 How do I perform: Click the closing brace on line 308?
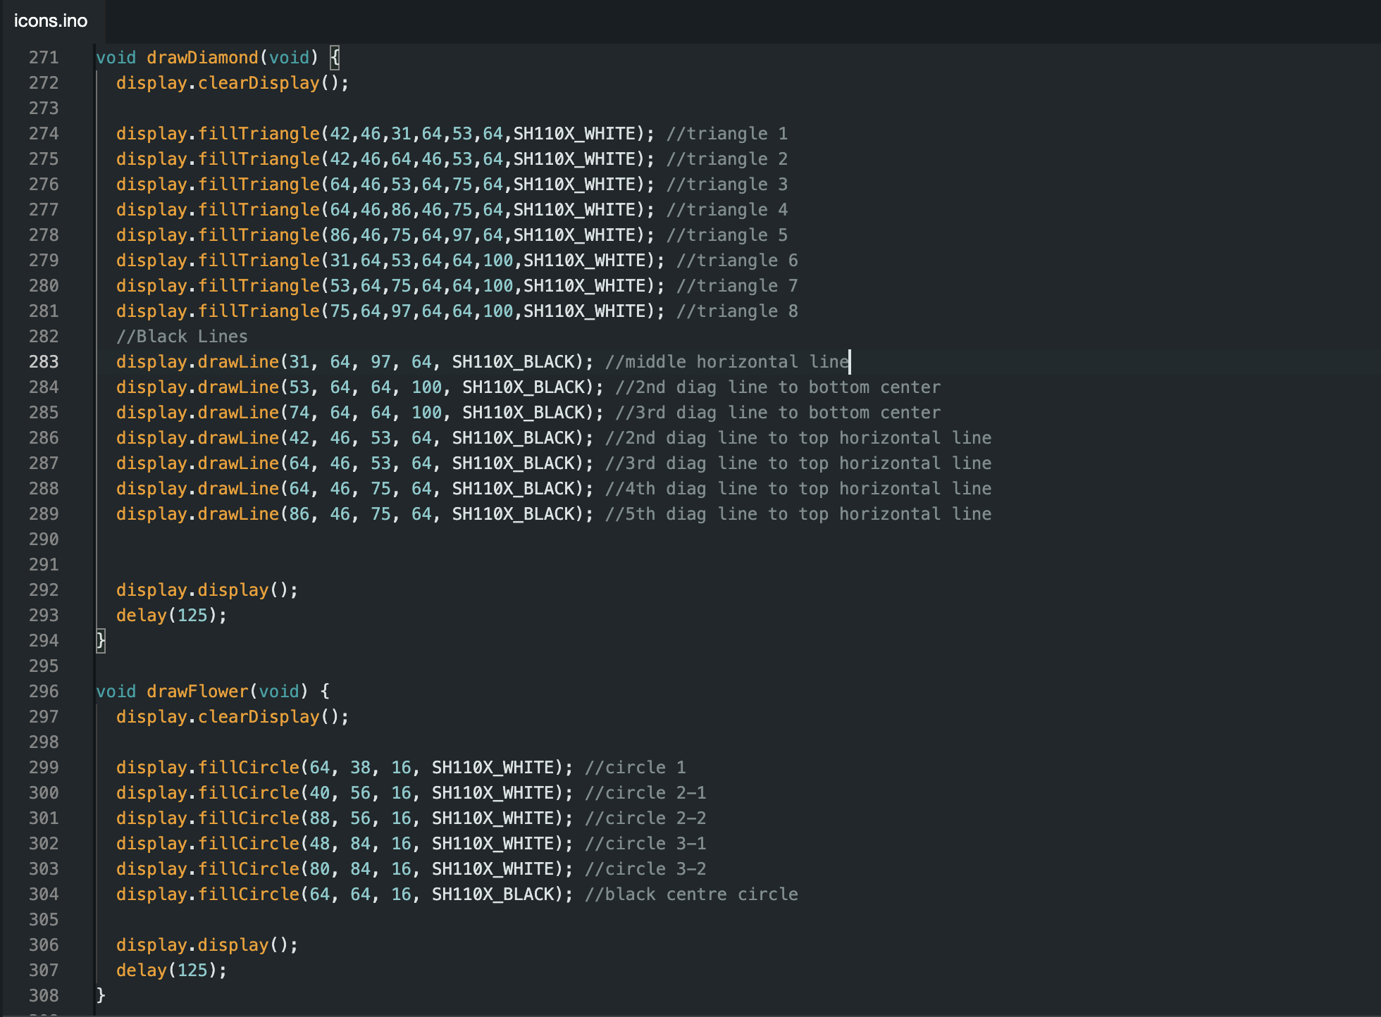coord(101,995)
